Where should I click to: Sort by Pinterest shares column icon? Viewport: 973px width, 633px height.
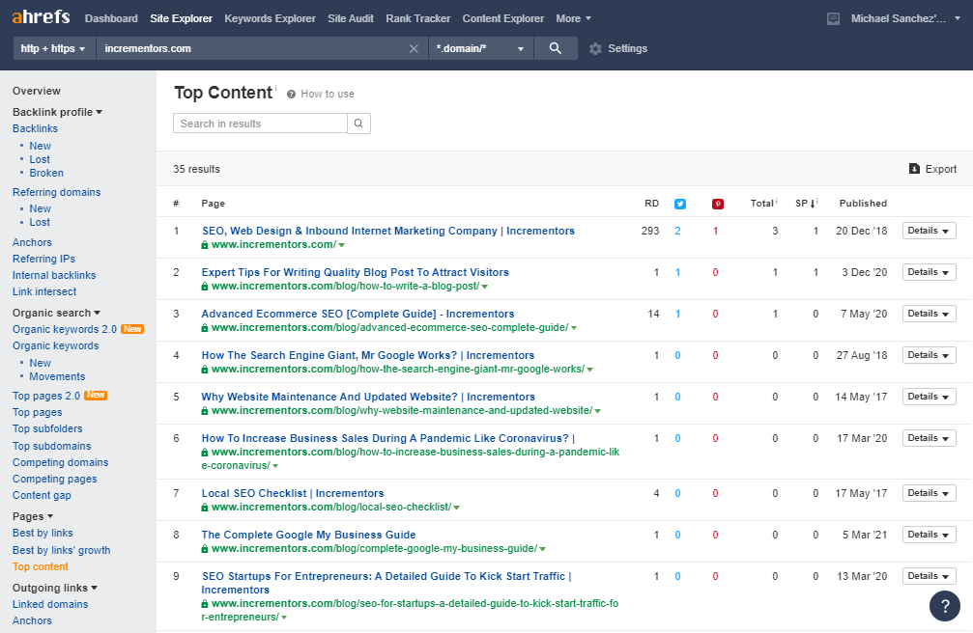(x=718, y=204)
